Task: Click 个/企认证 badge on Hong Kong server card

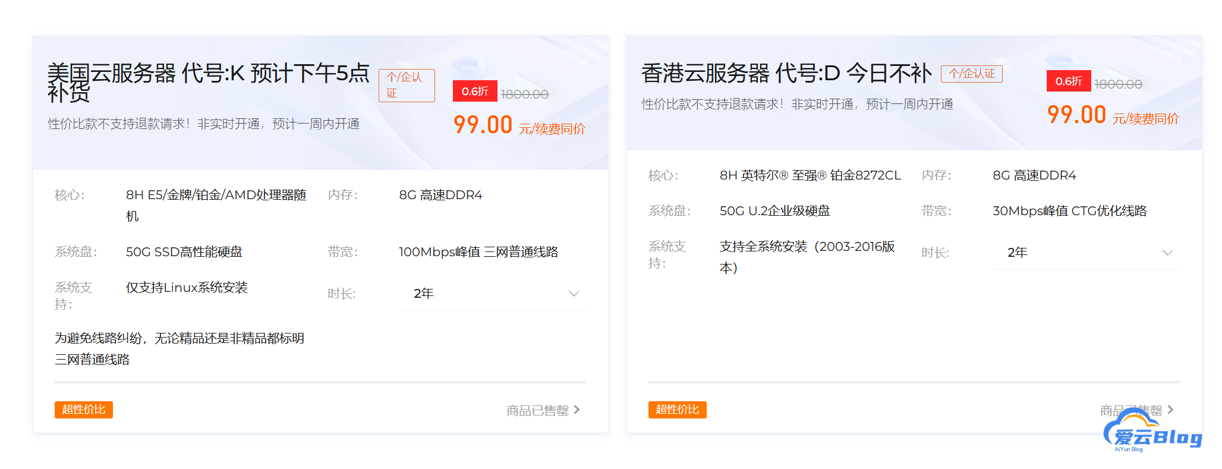Action: (x=972, y=74)
